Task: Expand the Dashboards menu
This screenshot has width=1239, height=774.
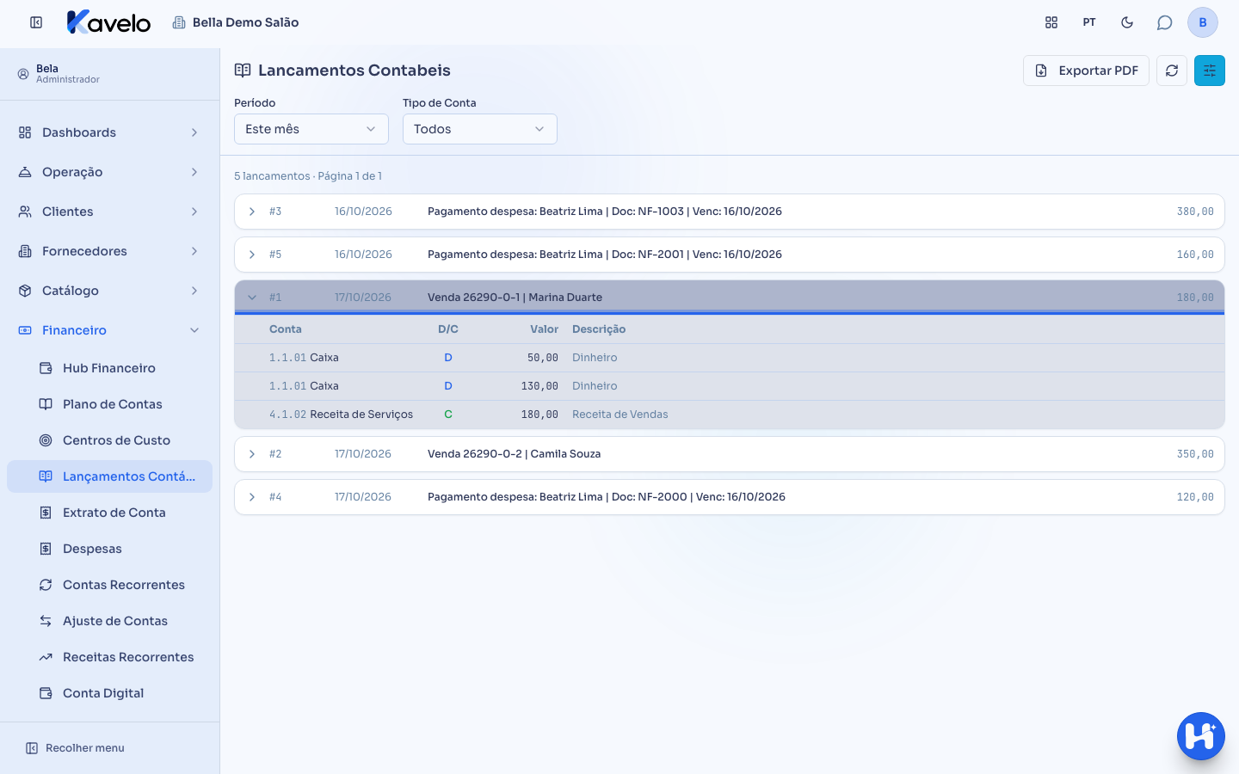Action: (109, 132)
